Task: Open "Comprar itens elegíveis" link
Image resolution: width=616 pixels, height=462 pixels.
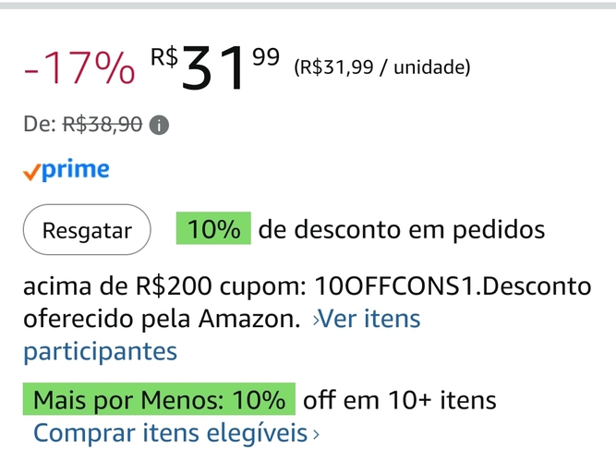Action: pos(170,432)
